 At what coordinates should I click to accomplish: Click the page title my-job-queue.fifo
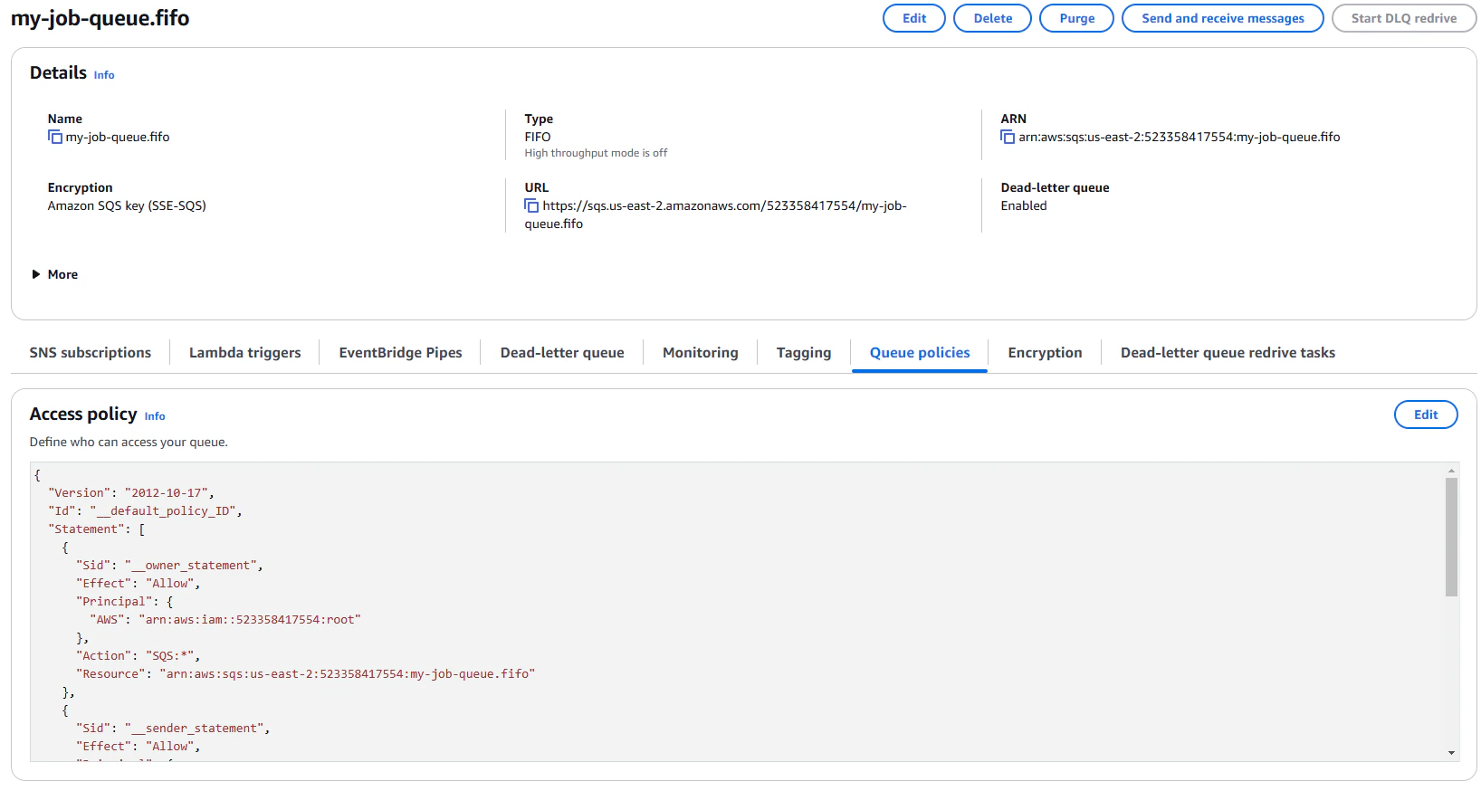click(x=100, y=18)
